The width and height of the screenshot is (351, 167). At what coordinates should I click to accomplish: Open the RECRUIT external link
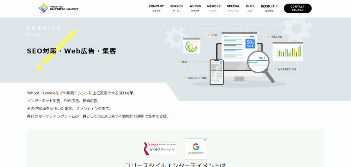(x=269, y=8)
